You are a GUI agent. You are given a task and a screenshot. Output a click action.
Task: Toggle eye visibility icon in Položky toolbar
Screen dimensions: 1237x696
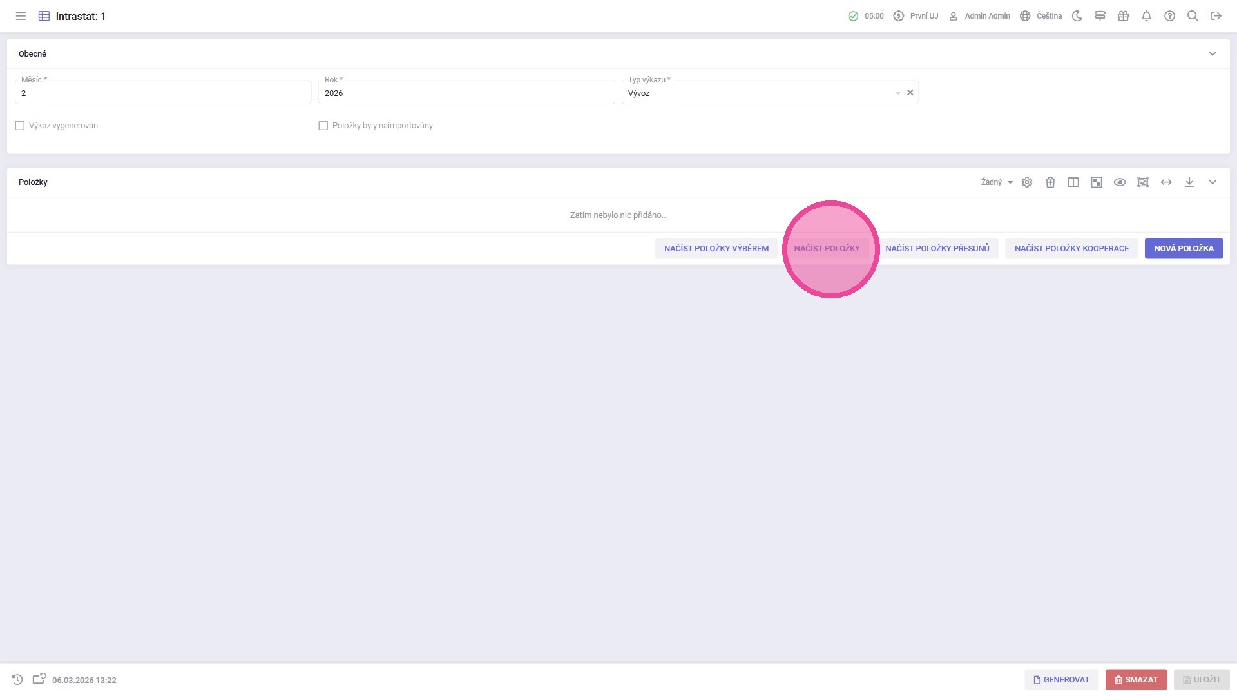pyautogui.click(x=1120, y=182)
